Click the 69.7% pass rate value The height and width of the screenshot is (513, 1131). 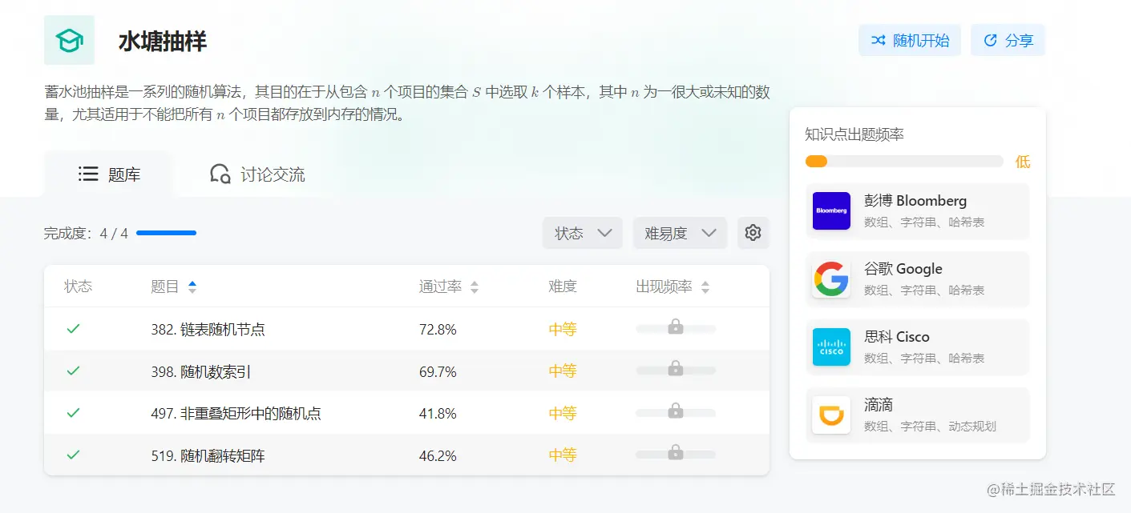pos(438,371)
